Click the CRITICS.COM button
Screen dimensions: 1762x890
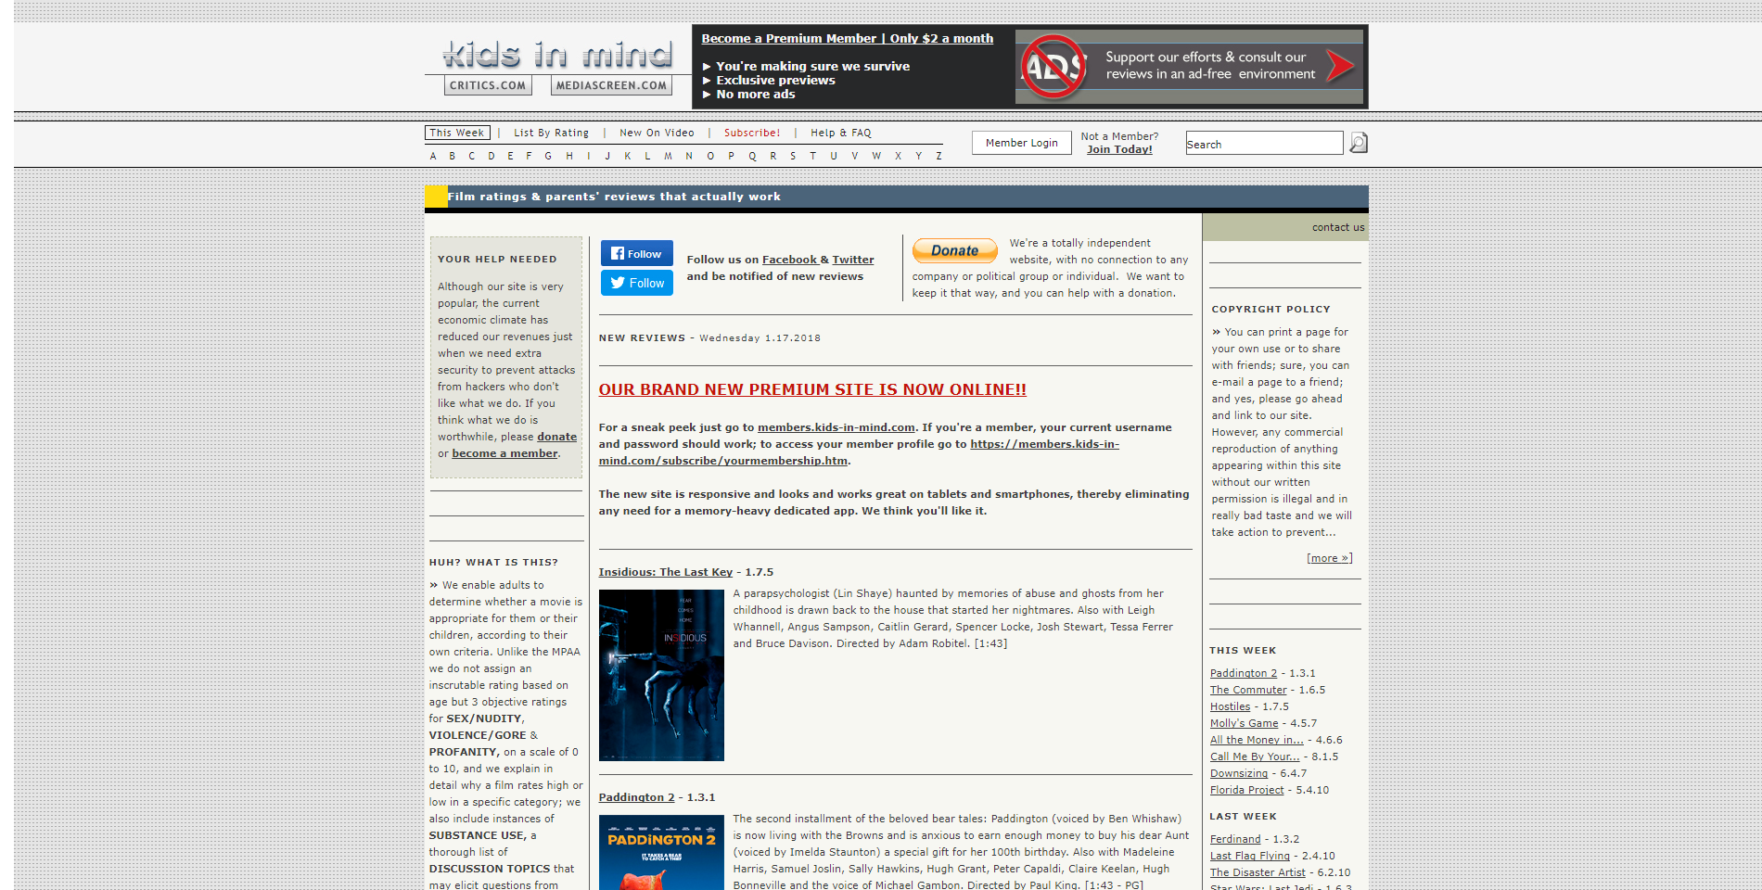pos(488,85)
